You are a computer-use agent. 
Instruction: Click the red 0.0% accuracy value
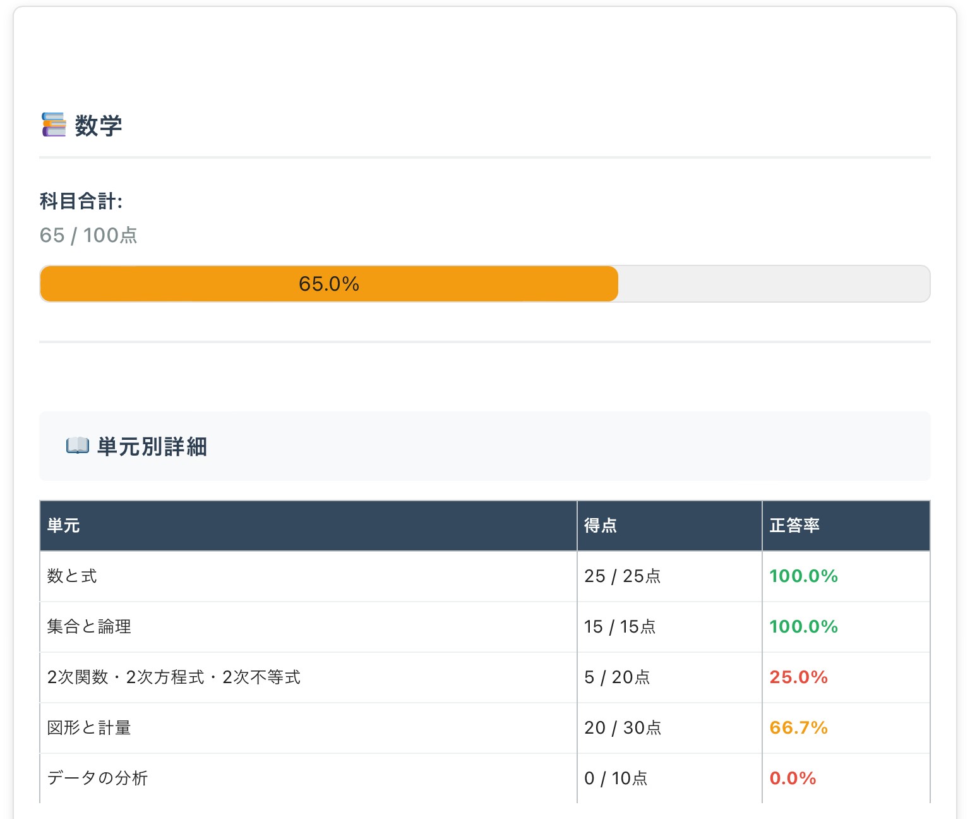point(793,779)
